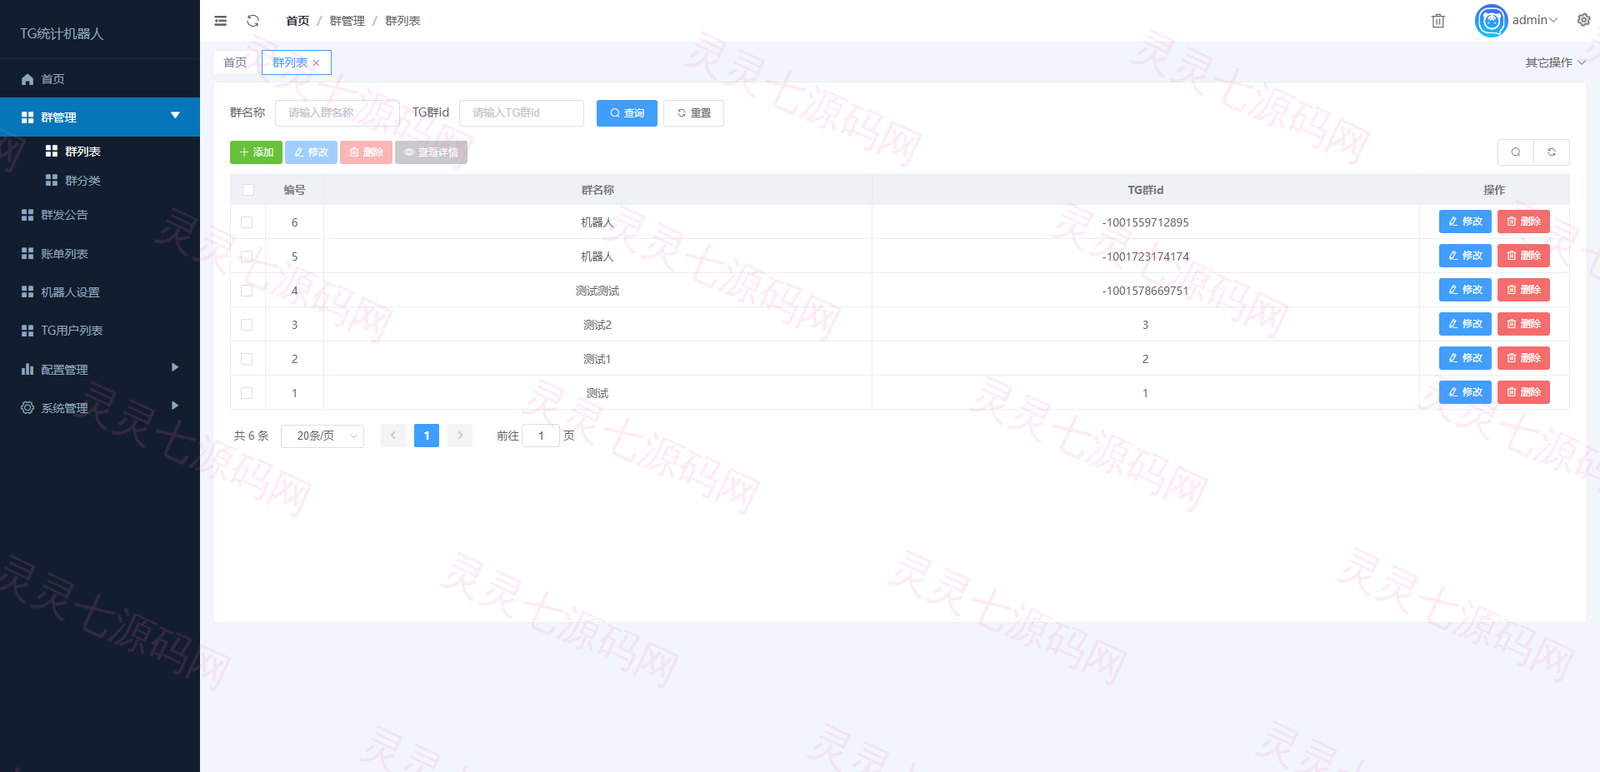The width and height of the screenshot is (1600, 772).
Task: Check the row numbered 6
Action: (247, 222)
